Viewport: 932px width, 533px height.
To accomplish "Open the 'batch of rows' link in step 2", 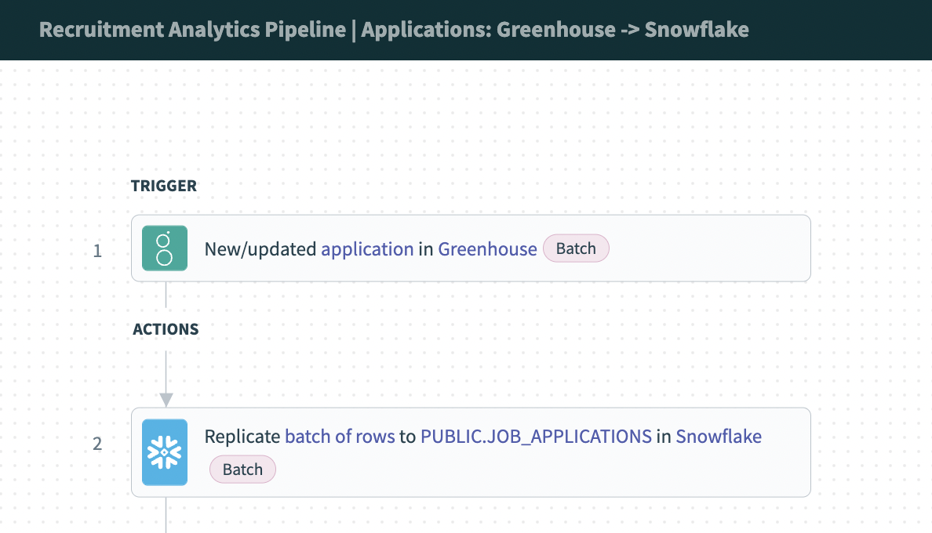I will tap(340, 437).
